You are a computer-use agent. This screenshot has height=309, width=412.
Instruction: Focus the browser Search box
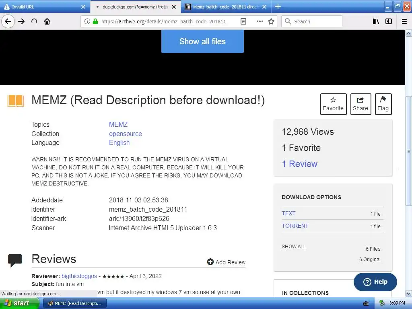pos(312,21)
